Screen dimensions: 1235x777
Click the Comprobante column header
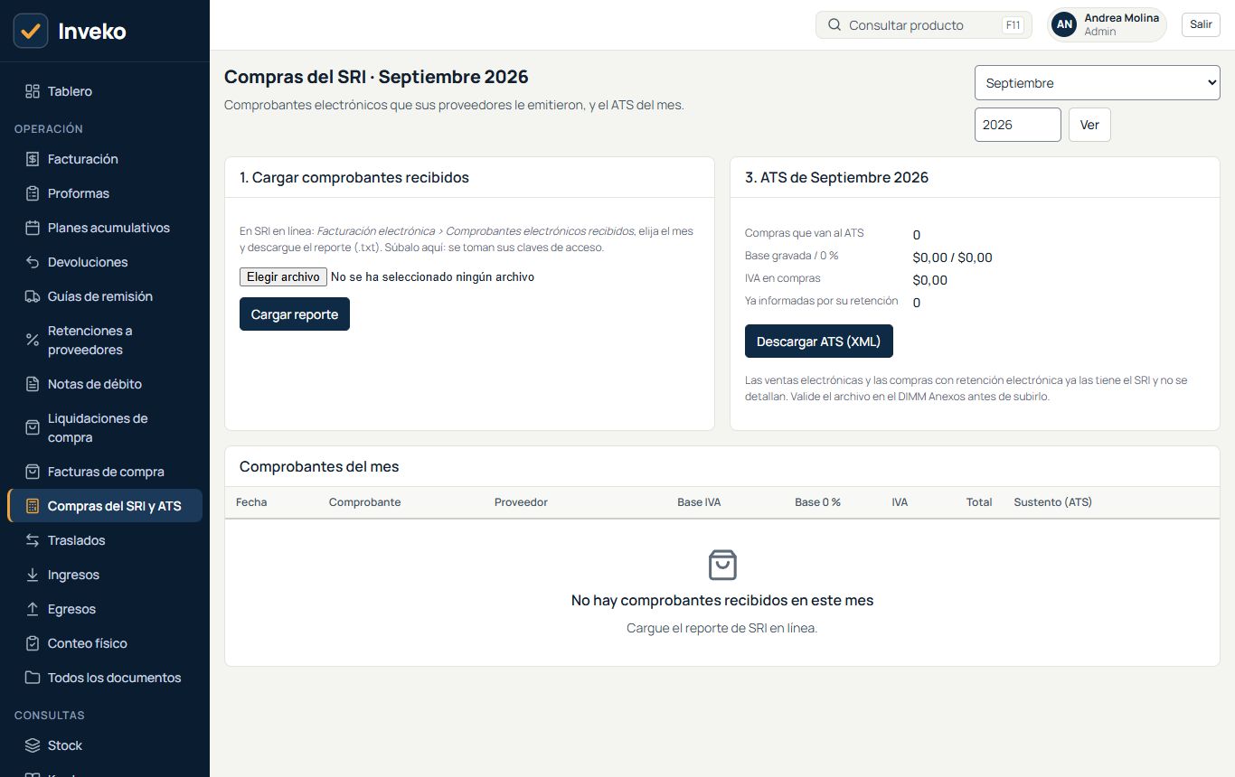364,502
